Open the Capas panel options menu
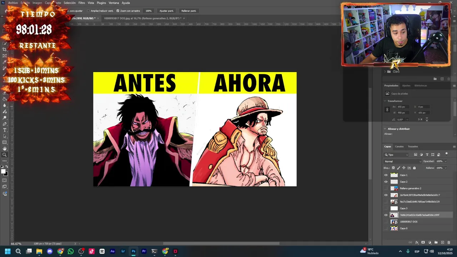Image resolution: width=457 pixels, height=257 pixels. (454, 146)
